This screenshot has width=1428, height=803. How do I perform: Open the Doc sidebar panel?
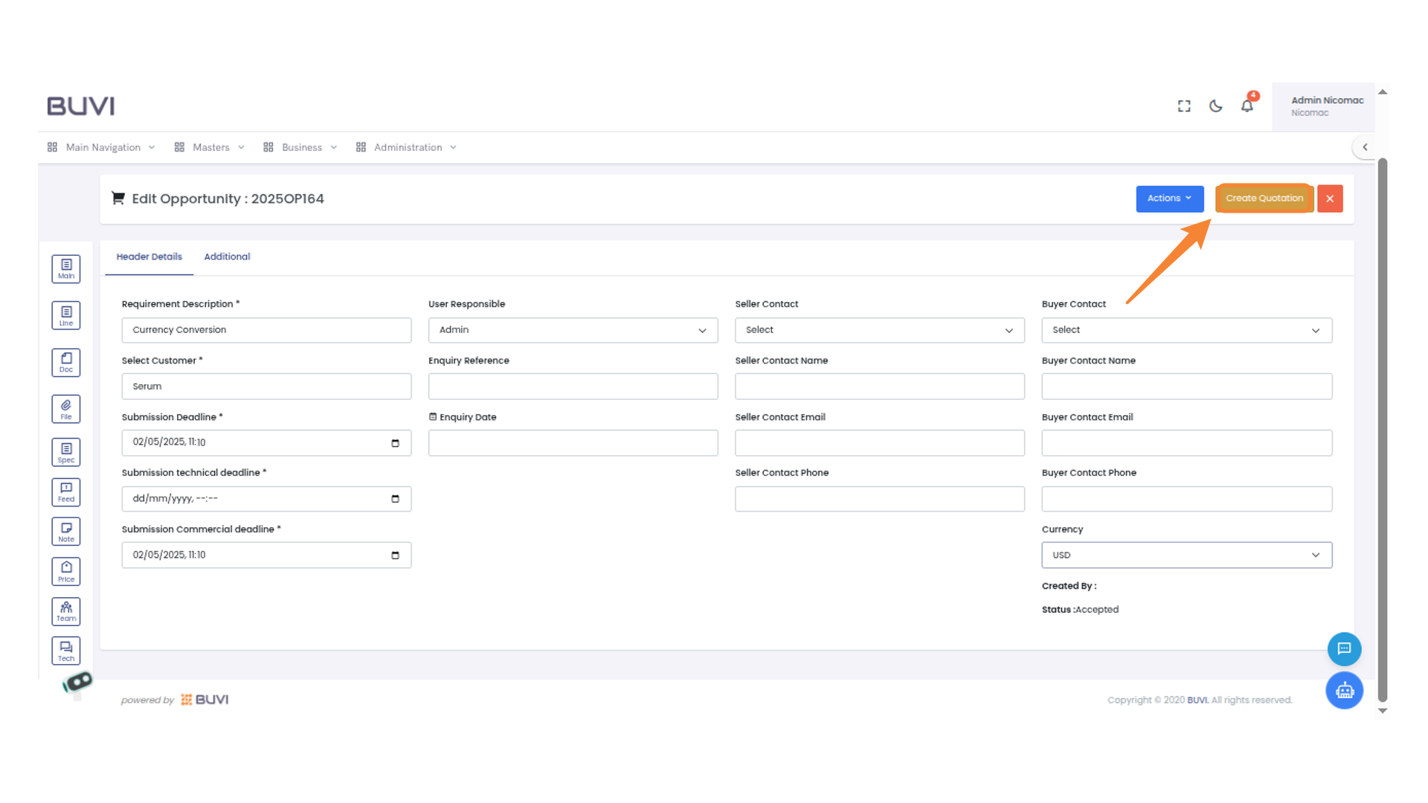pyautogui.click(x=65, y=362)
